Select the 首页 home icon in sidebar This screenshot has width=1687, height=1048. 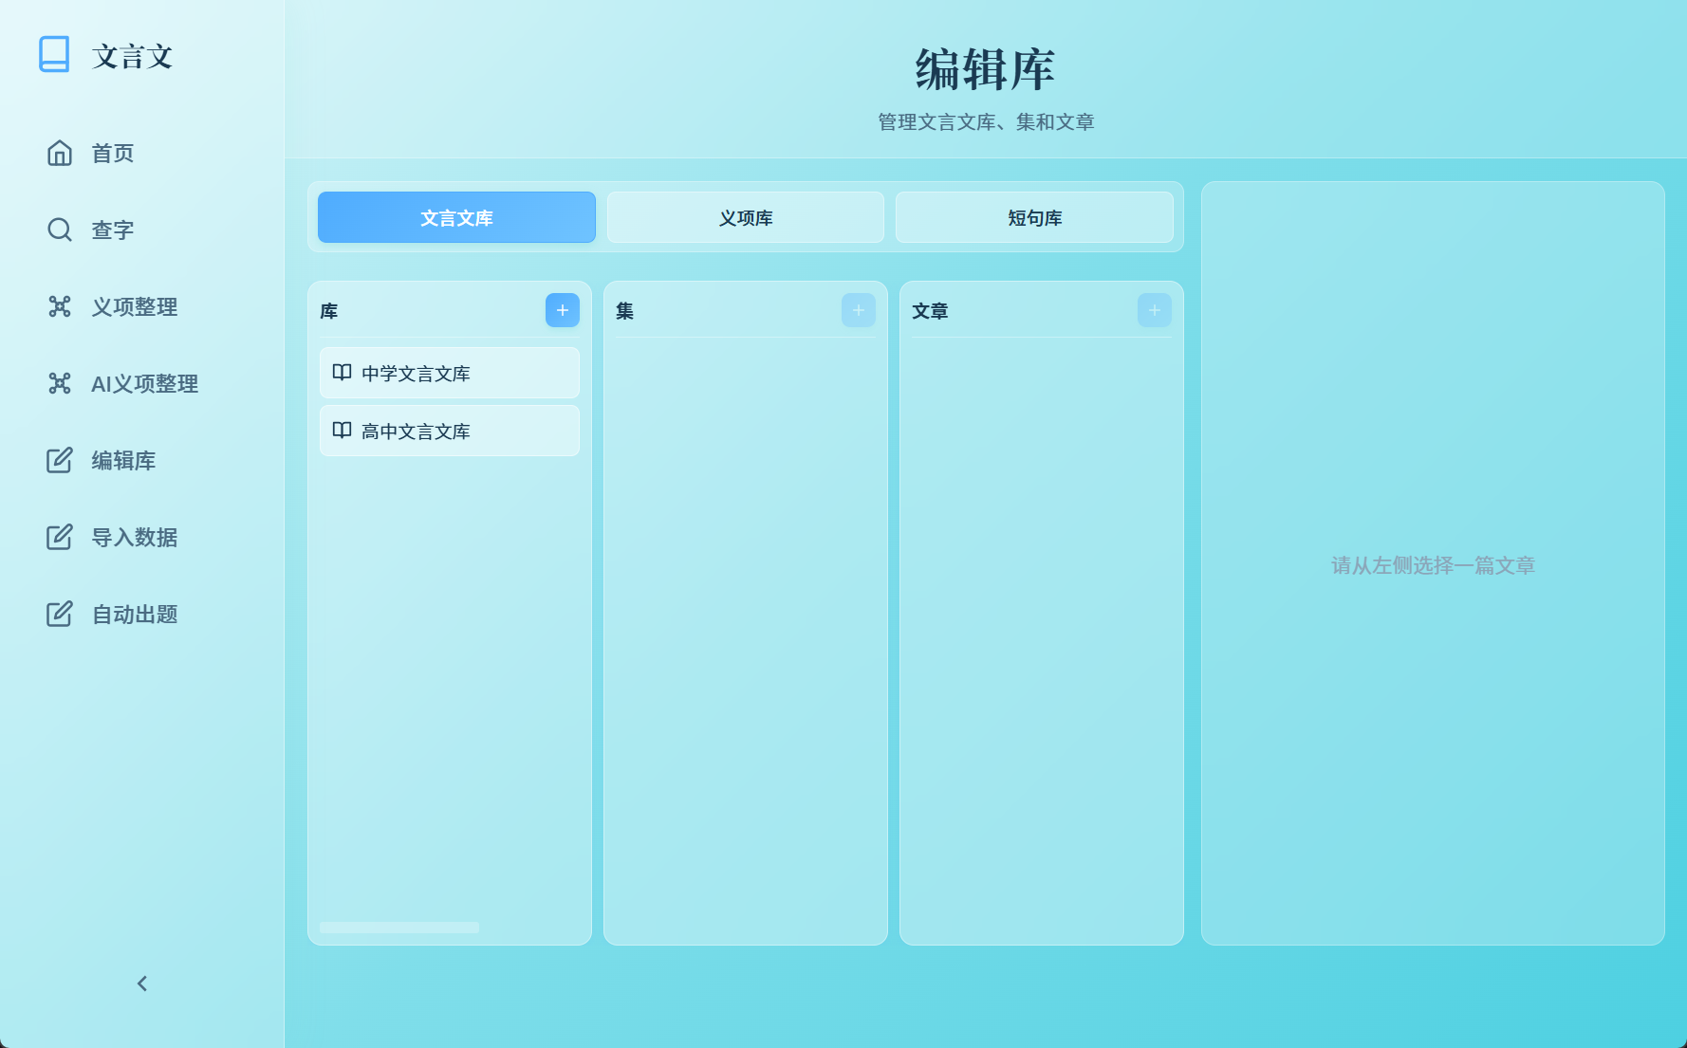pos(60,153)
